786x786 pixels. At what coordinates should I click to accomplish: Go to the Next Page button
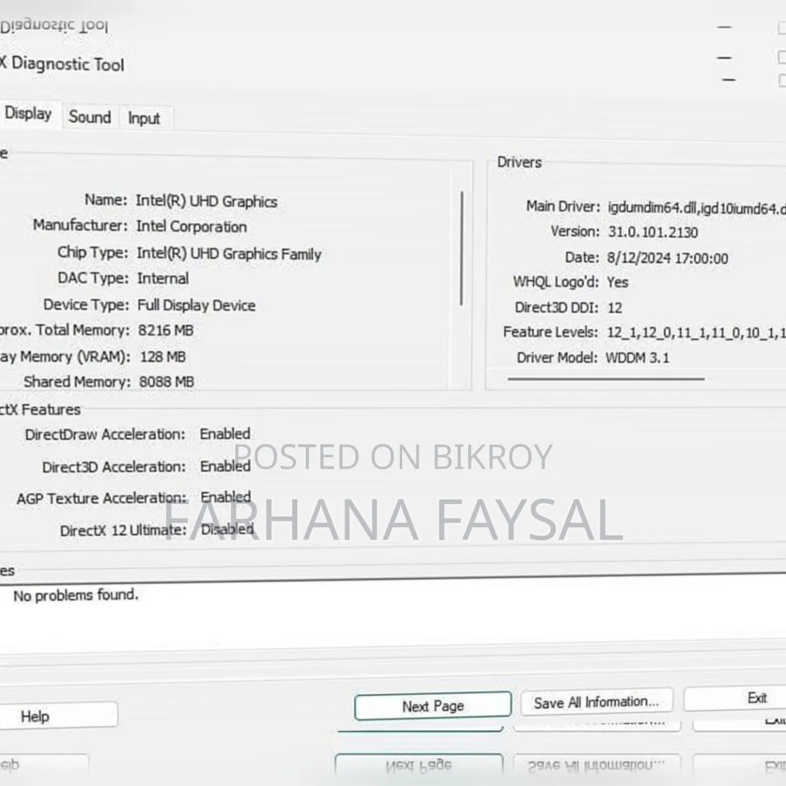[x=433, y=706]
